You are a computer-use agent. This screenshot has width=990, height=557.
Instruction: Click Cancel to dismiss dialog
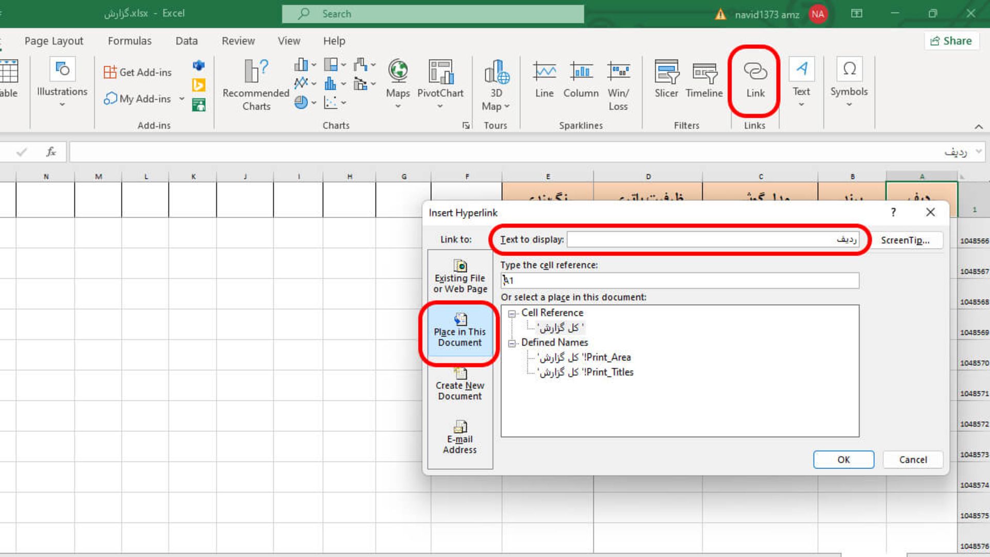[913, 459]
